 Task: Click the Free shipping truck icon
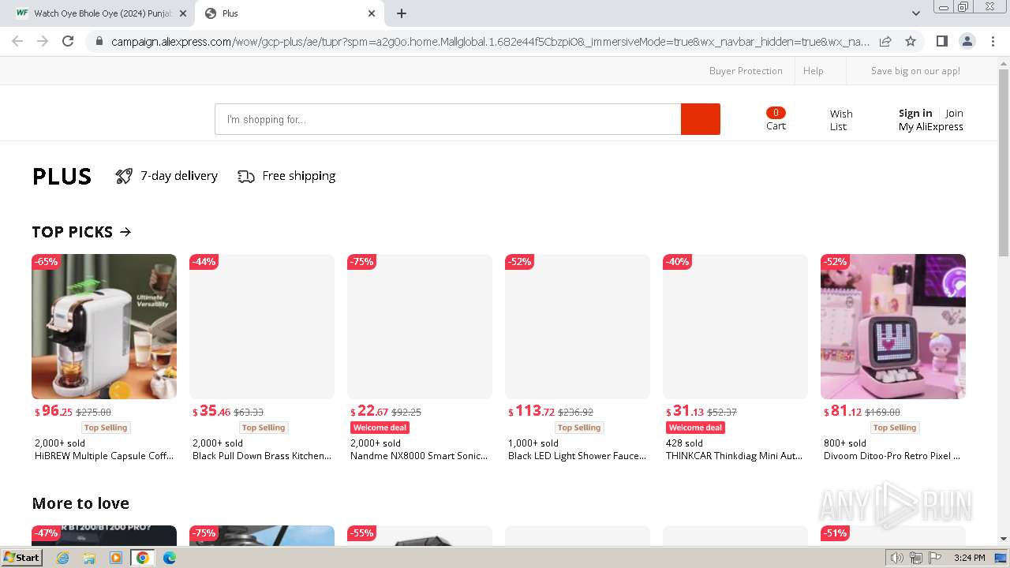[x=246, y=176]
